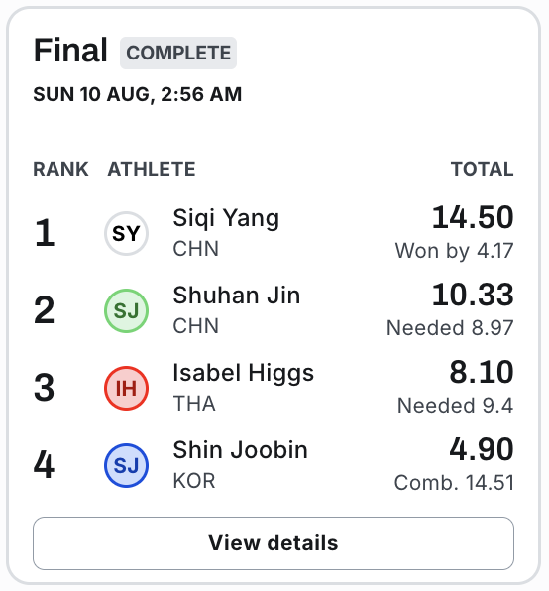549x591 pixels.
Task: Click the RANK column header
Action: point(60,169)
